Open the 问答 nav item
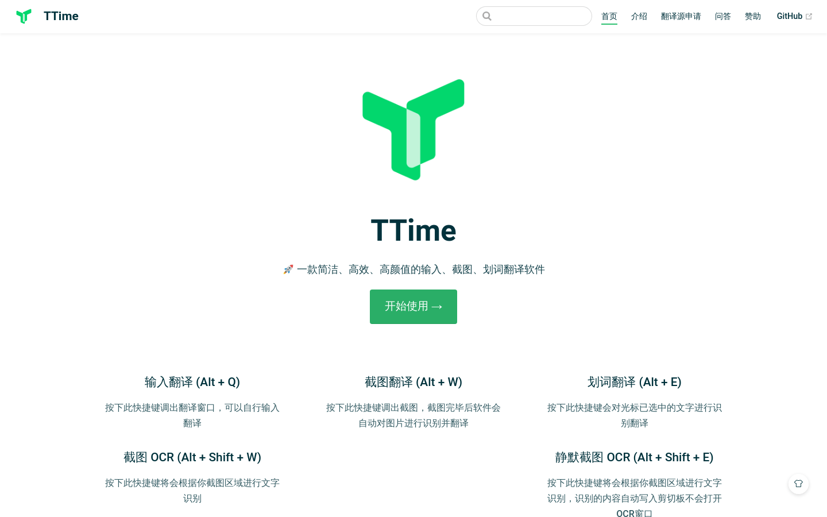This screenshot has height=517, width=827. [723, 16]
